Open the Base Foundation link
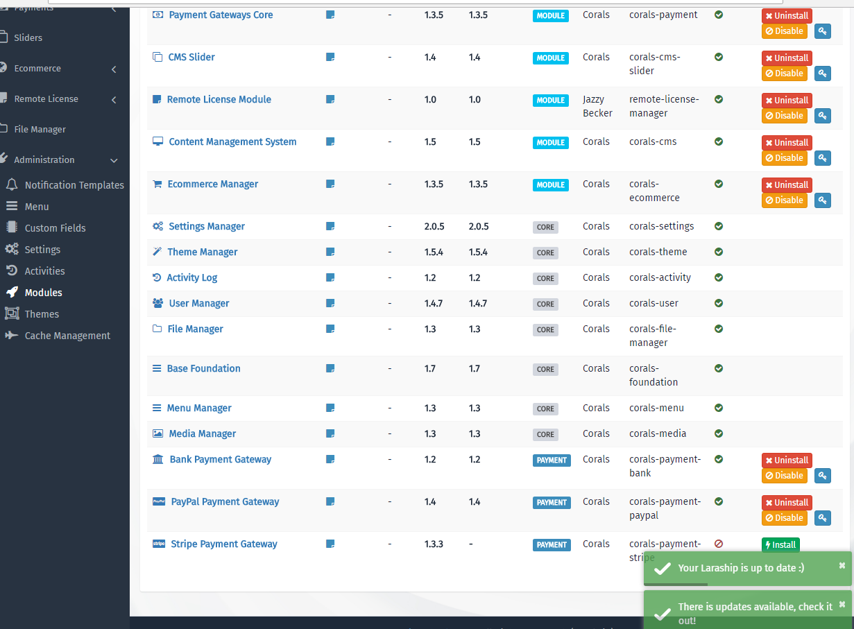This screenshot has height=629, width=854. click(204, 368)
